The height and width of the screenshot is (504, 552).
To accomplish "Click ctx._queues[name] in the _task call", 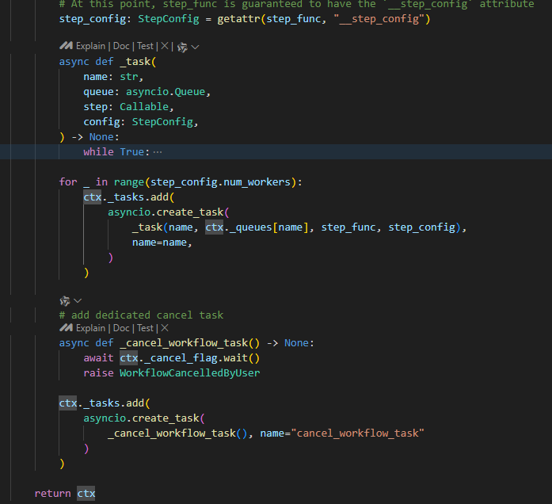I will (257, 227).
